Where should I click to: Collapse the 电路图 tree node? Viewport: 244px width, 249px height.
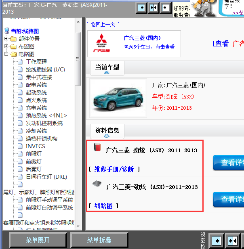pyautogui.click(x=6, y=54)
